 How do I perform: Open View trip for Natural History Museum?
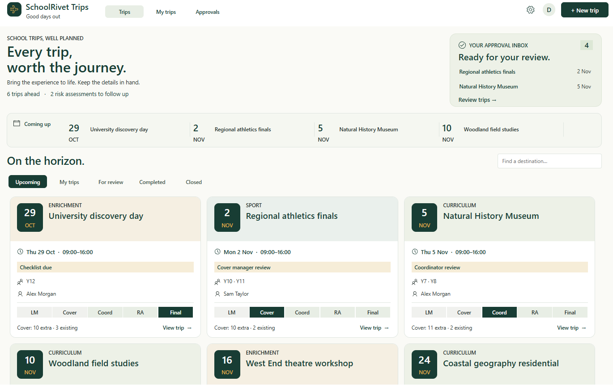coord(572,328)
